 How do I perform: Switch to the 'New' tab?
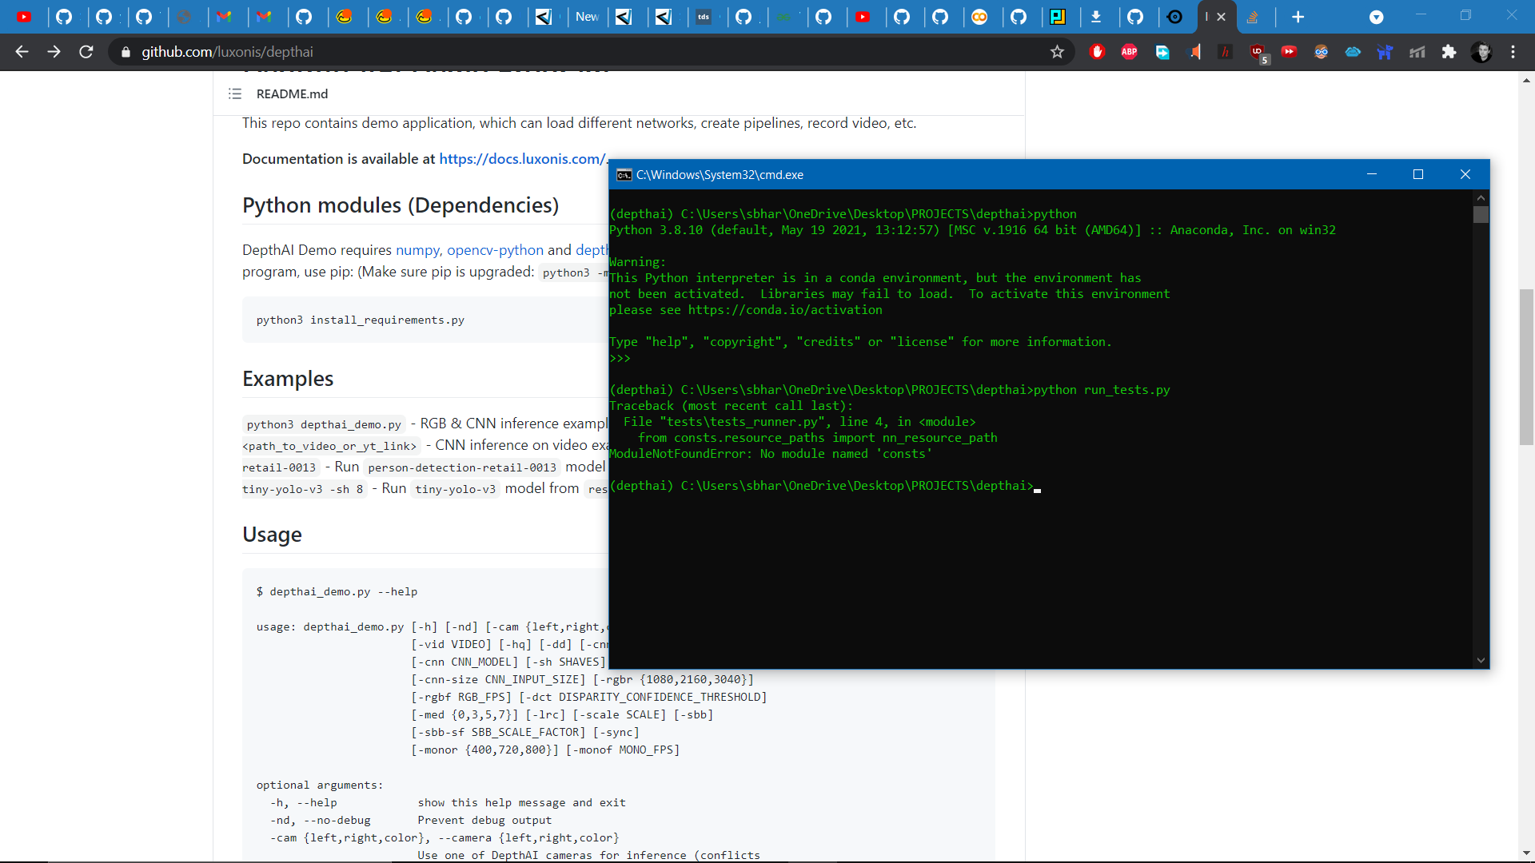pos(587,17)
